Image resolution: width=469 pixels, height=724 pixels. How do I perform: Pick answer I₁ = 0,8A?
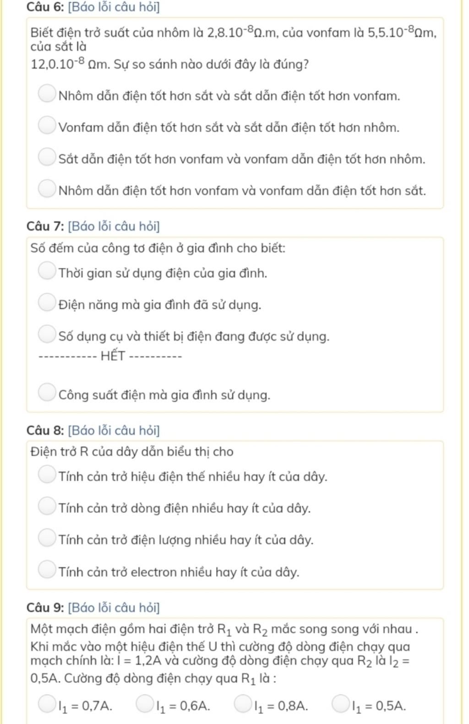tap(243, 704)
